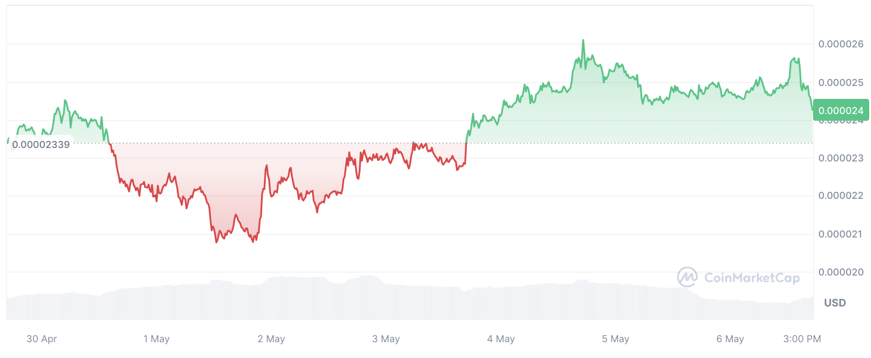Click the 0.000023 price axis label
871x358 pixels.
click(x=841, y=158)
